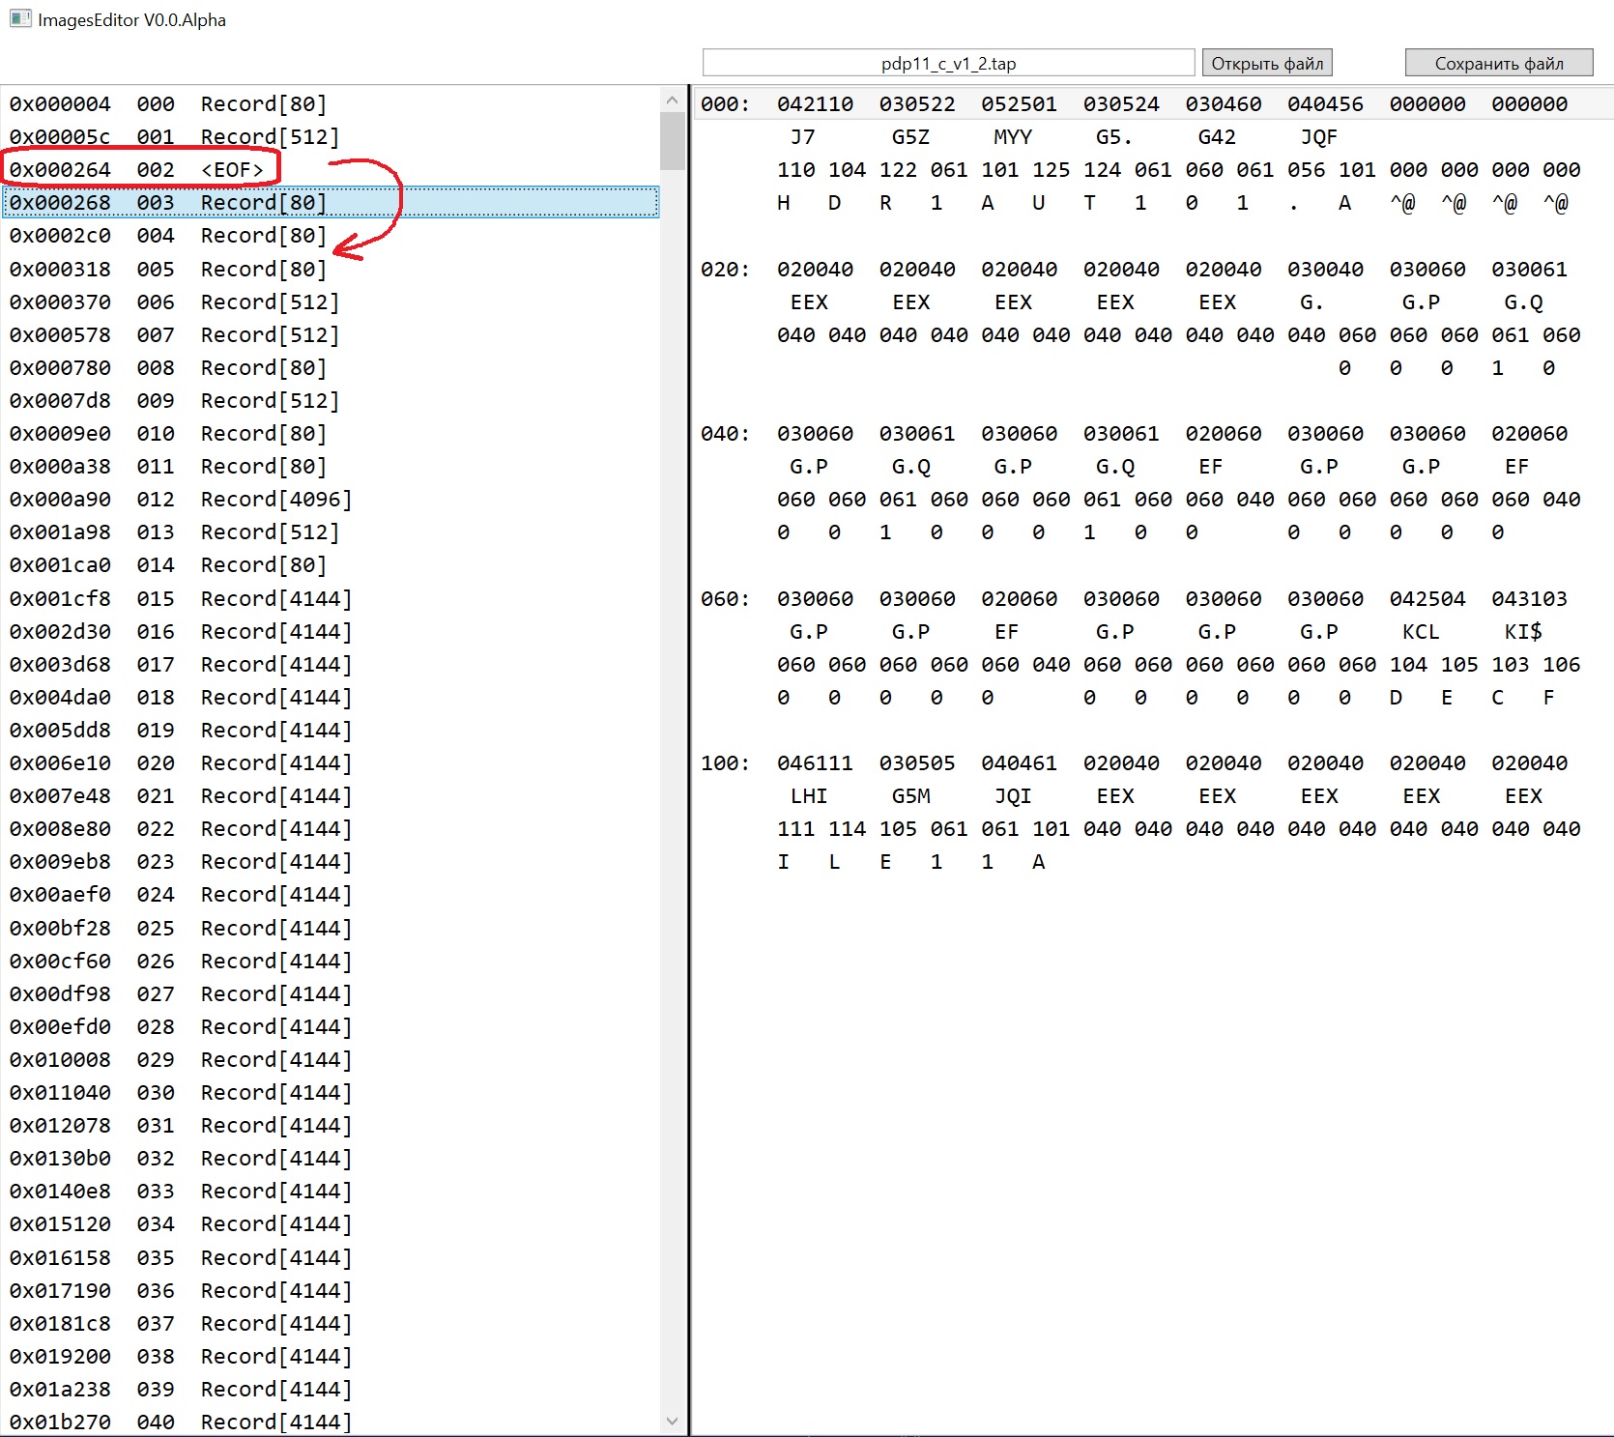Select record 015 at offset 0x001cf8
Image resolution: width=1614 pixels, height=1437 pixels.
[x=181, y=599]
